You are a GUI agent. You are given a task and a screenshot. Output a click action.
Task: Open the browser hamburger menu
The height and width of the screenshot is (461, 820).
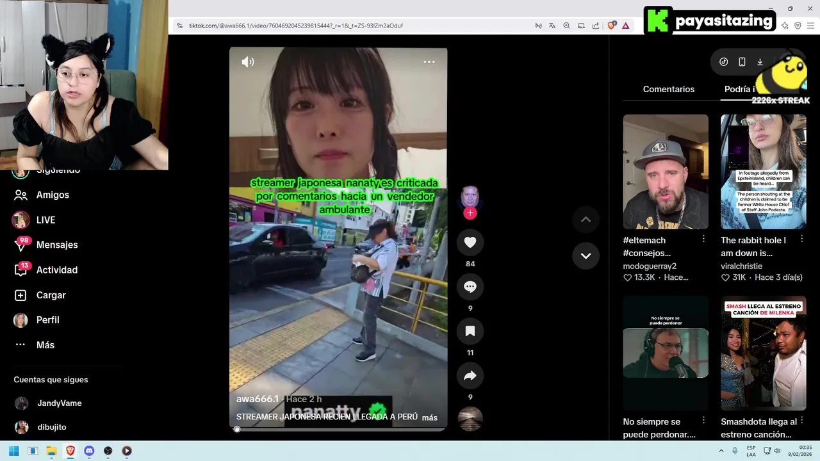pyautogui.click(x=810, y=26)
